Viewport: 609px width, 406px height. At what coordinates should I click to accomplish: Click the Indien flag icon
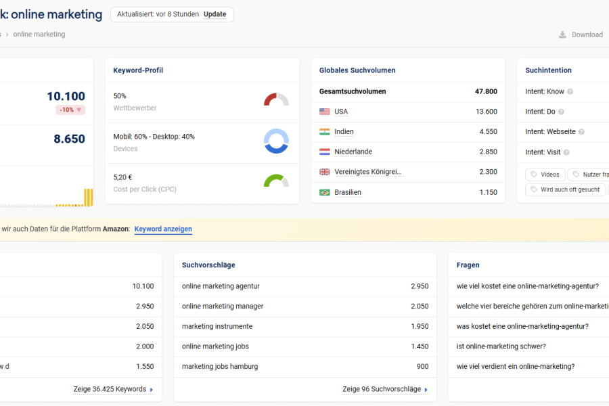pos(325,132)
